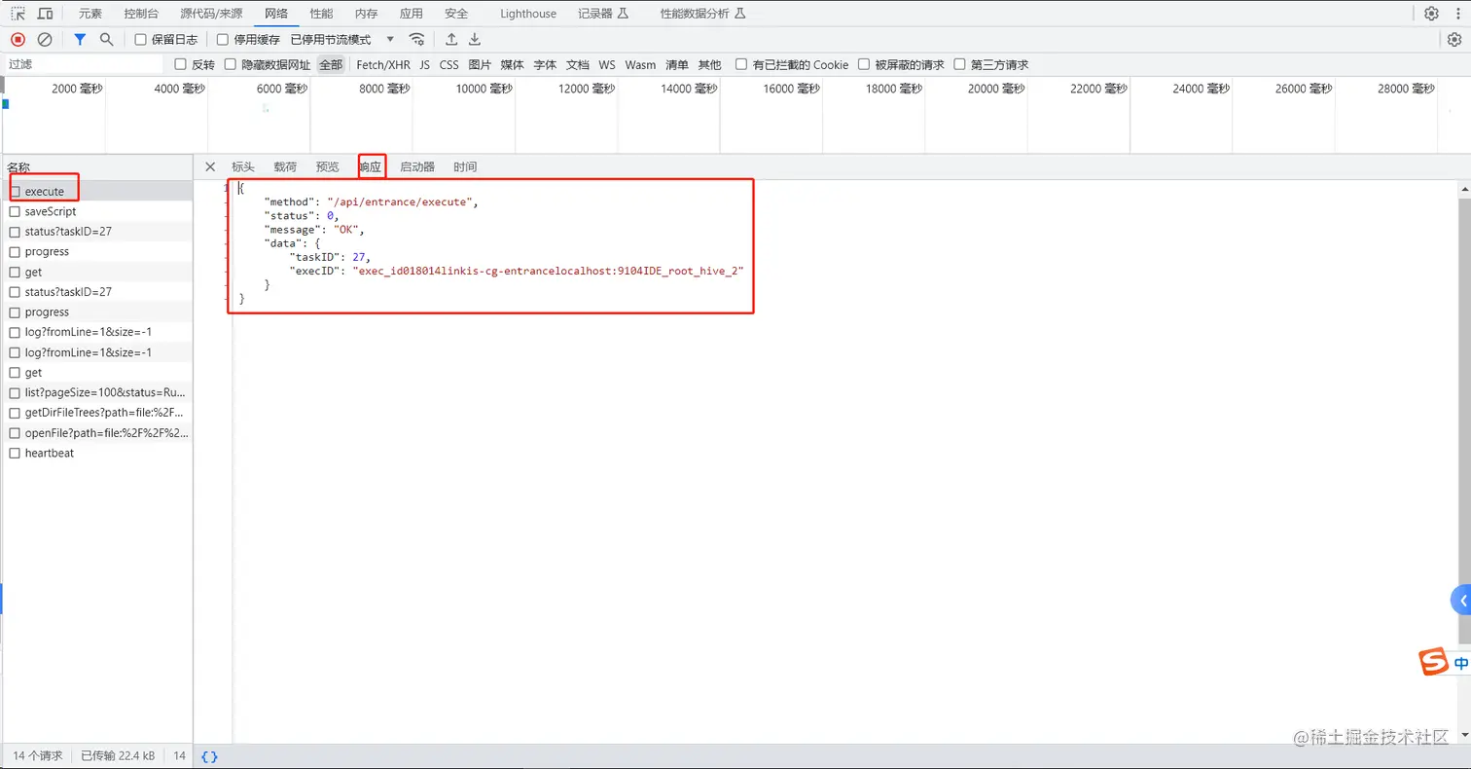Filter requests by CSS type

click(449, 64)
